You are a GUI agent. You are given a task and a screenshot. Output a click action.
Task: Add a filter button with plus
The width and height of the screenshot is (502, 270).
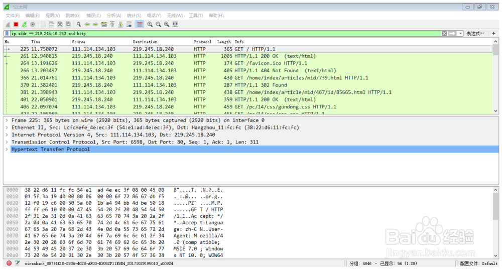click(493, 33)
